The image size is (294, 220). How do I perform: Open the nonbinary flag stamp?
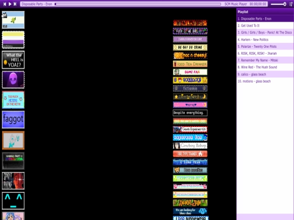click(13, 40)
